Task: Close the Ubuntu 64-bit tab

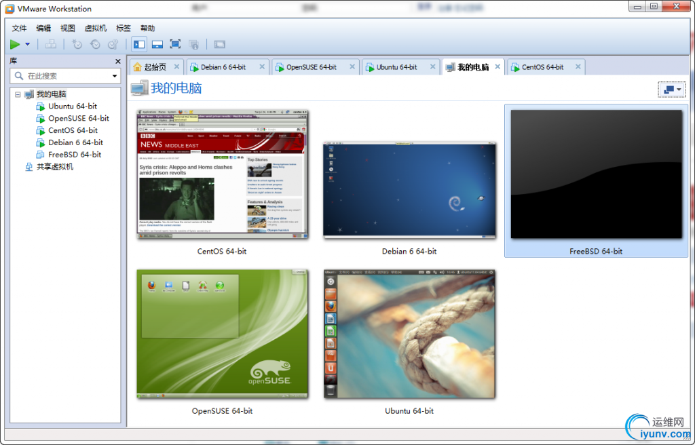Action: point(432,66)
